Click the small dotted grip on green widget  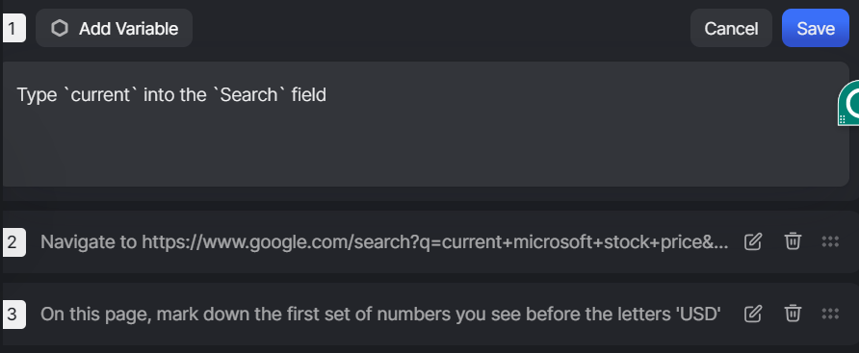click(843, 118)
